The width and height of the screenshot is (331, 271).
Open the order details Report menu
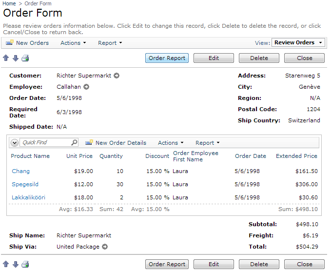pyautogui.click(x=207, y=143)
